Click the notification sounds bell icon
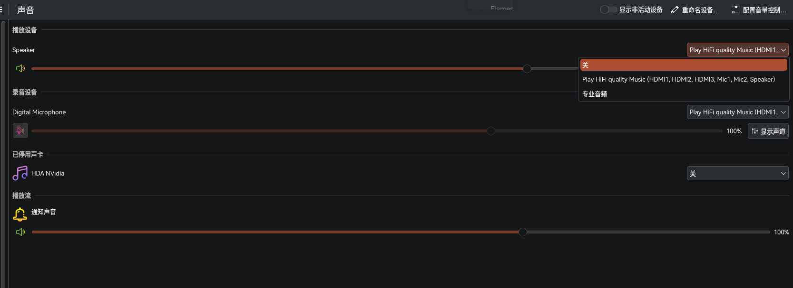This screenshot has width=793, height=288. pos(20,214)
